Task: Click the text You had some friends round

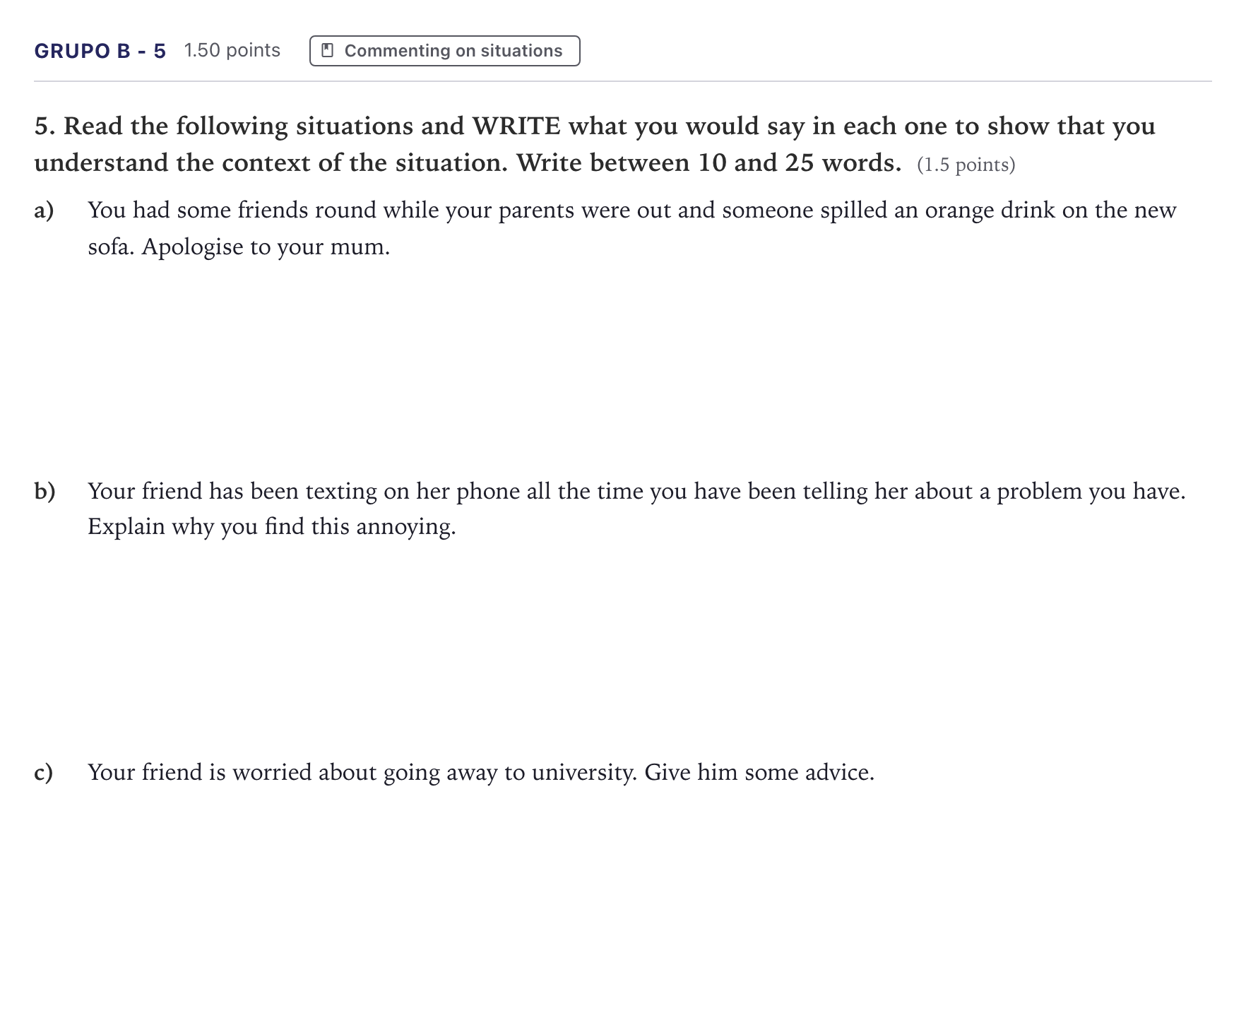Action: click(242, 211)
